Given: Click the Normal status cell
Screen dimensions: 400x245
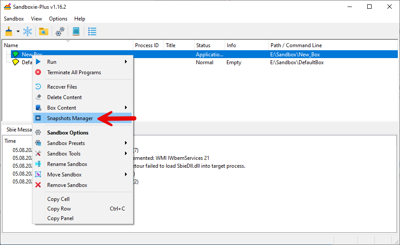Looking at the screenshot, I should [x=205, y=62].
